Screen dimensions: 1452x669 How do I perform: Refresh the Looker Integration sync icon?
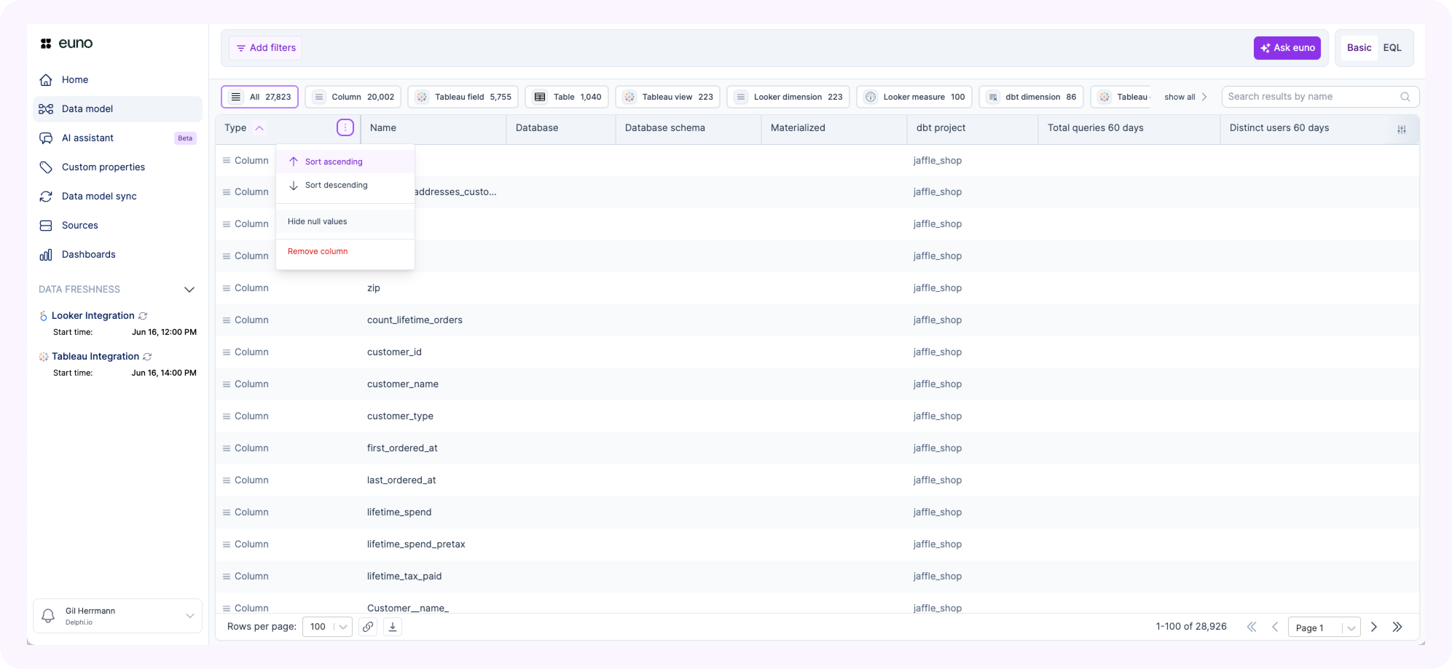click(143, 316)
